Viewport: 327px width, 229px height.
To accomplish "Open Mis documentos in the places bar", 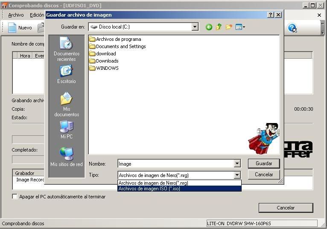I will (x=67, y=104).
